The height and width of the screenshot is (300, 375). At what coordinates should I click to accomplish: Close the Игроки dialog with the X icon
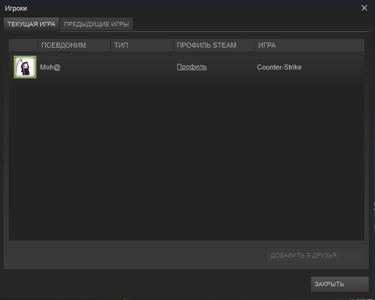(x=364, y=8)
